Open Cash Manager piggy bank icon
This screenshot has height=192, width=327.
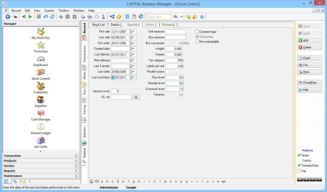(40, 113)
